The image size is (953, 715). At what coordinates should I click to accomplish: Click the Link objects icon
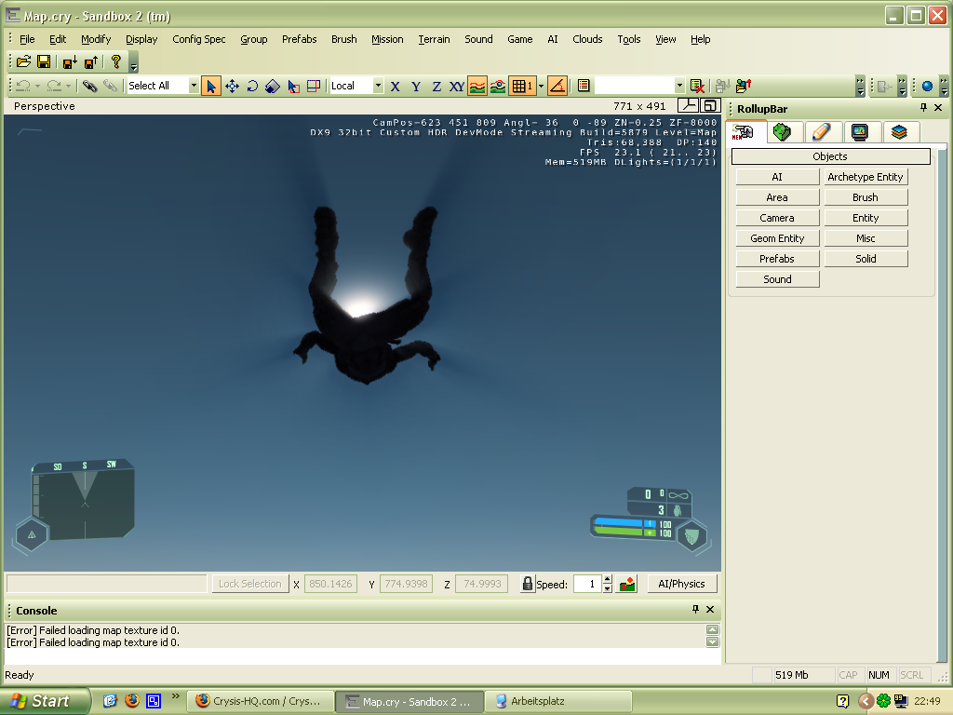tap(89, 86)
